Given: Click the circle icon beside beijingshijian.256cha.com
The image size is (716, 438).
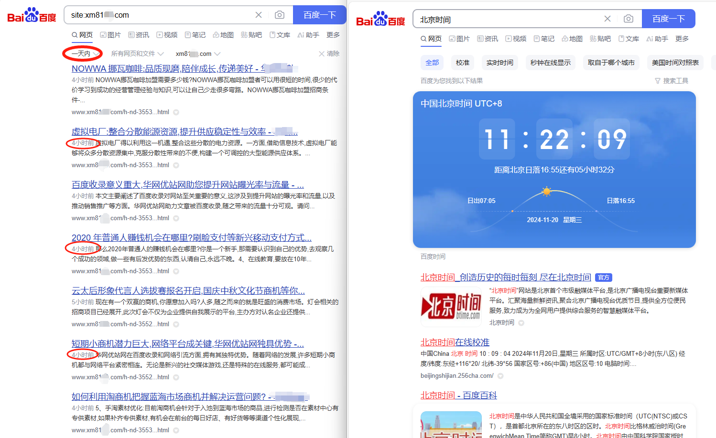Looking at the screenshot, I should click(500, 376).
